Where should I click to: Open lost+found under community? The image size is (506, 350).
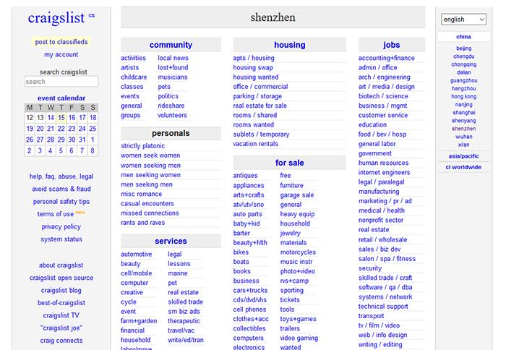pos(173,67)
